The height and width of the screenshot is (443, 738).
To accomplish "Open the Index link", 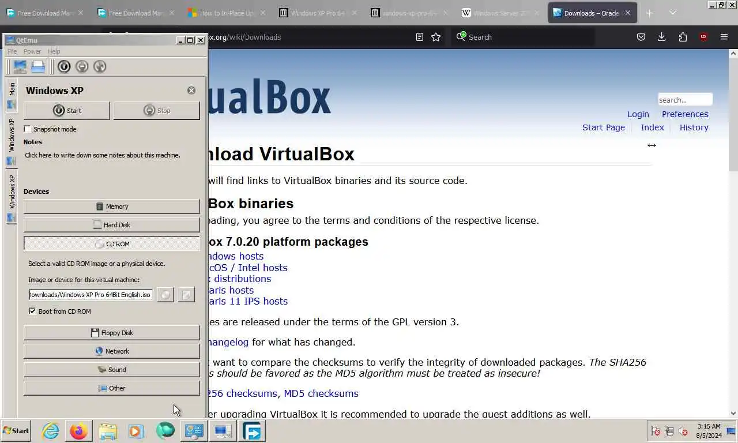I will [x=653, y=127].
